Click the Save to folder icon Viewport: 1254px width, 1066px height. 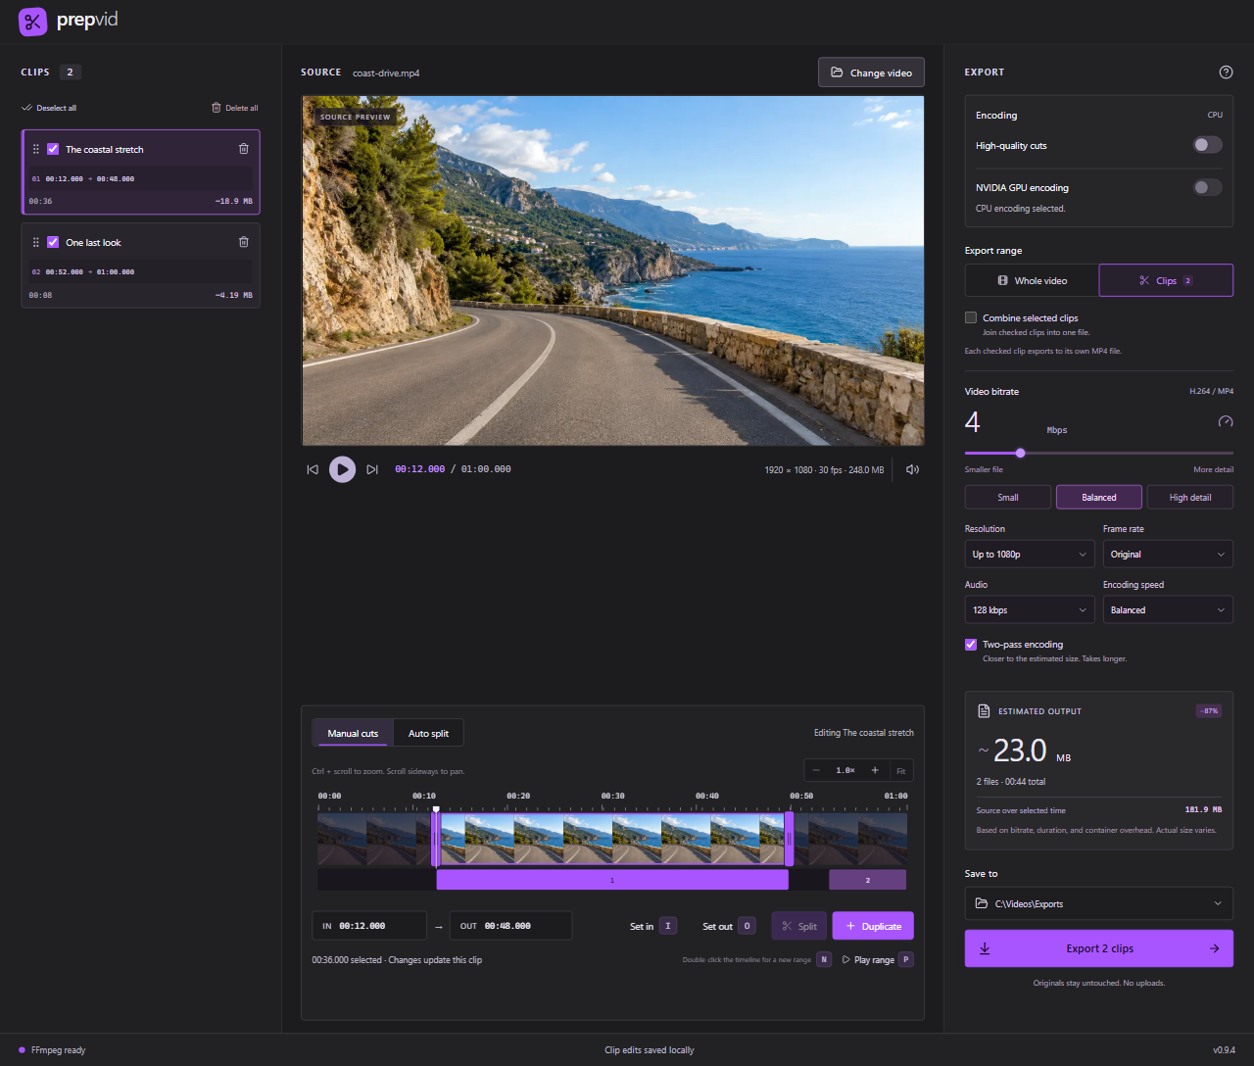[x=982, y=903]
